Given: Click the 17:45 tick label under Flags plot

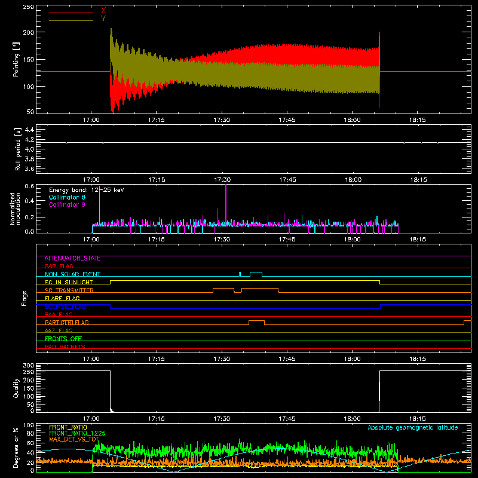Looking at the screenshot, I should 287,359.
